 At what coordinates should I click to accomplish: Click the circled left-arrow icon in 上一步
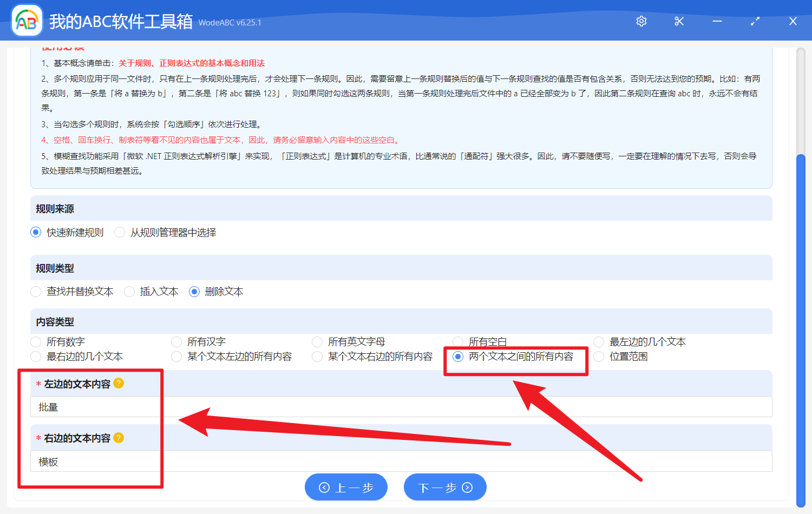click(x=325, y=487)
